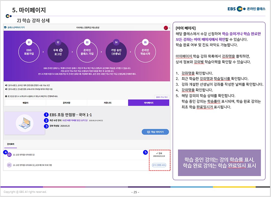Click the 완료 status of lecture 12
The height and width of the screenshot is (197, 271).
pos(159,153)
